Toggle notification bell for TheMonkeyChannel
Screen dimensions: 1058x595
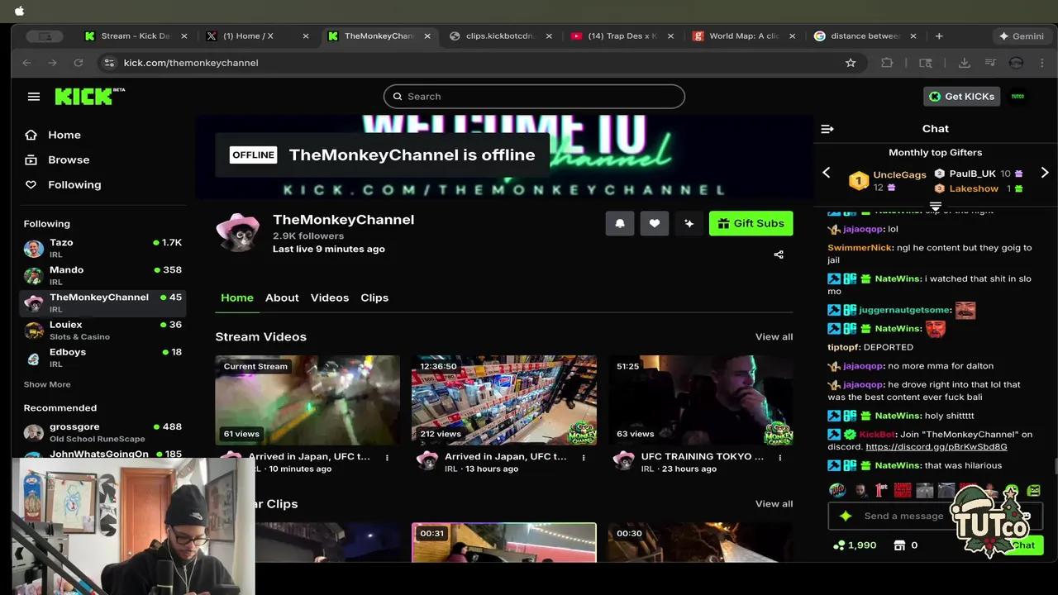tap(620, 223)
